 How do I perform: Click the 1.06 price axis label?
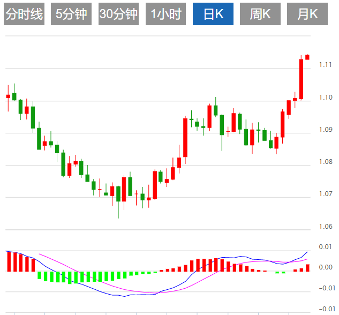[326, 227]
